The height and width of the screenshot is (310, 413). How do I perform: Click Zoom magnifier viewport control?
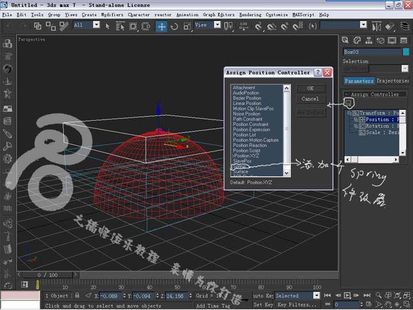tap(378, 295)
